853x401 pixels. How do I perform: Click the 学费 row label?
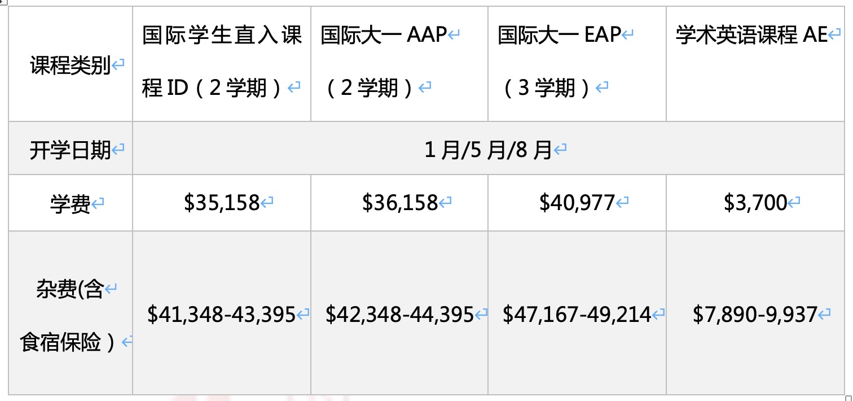[x=70, y=204]
